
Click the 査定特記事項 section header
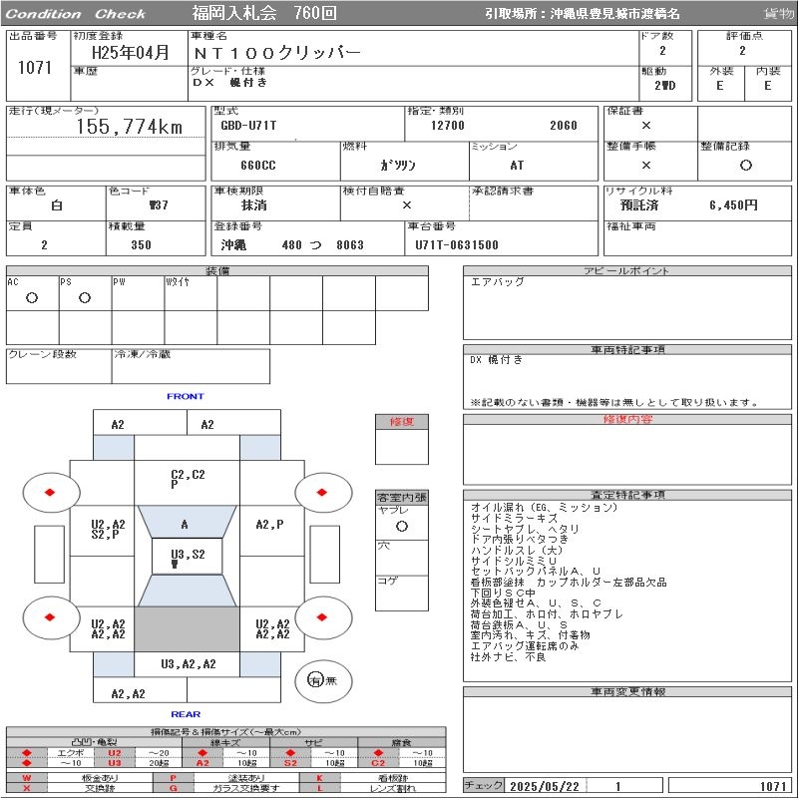627,495
